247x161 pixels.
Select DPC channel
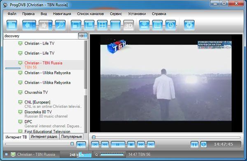(44, 124)
